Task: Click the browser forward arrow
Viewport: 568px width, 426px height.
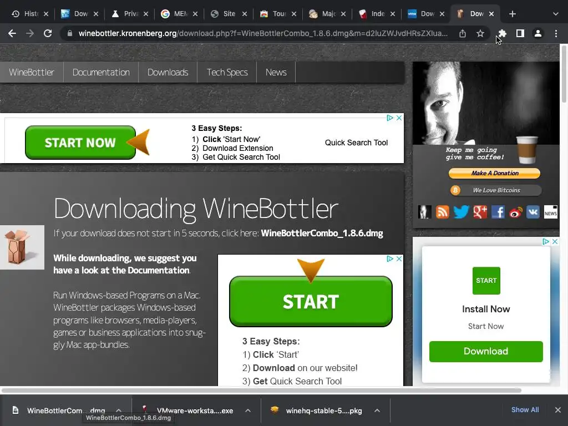Action: 30,33
